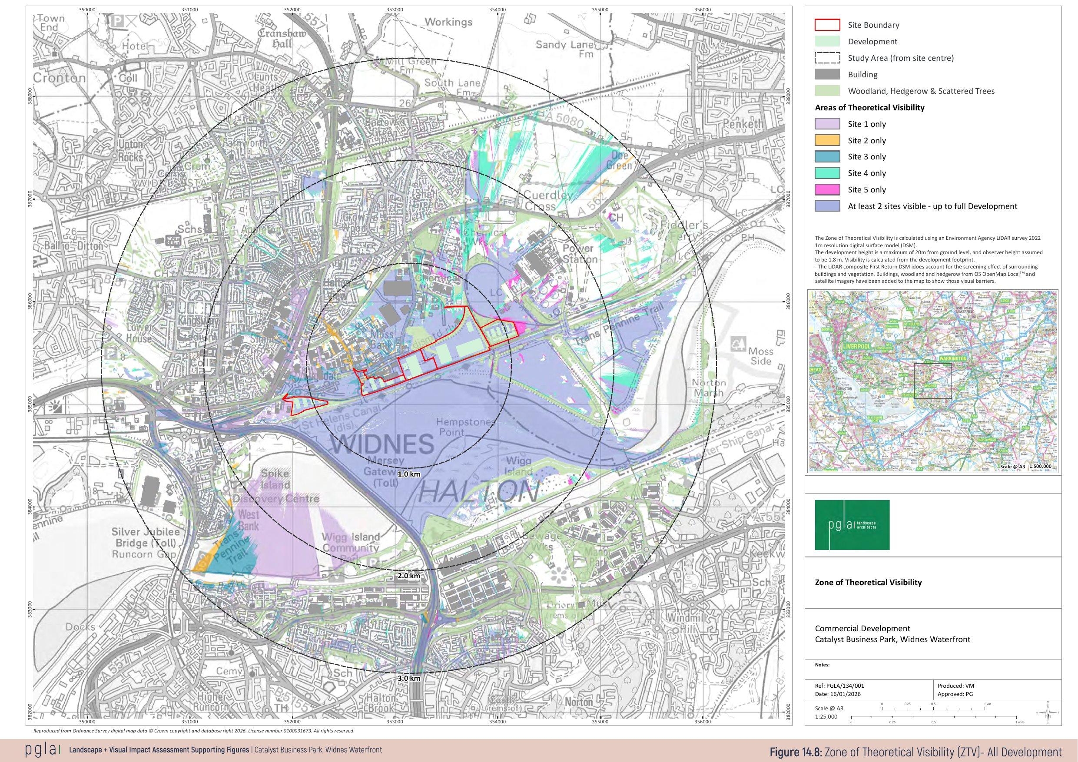Click the Areas of Theoretical Visibility heading

click(x=869, y=107)
